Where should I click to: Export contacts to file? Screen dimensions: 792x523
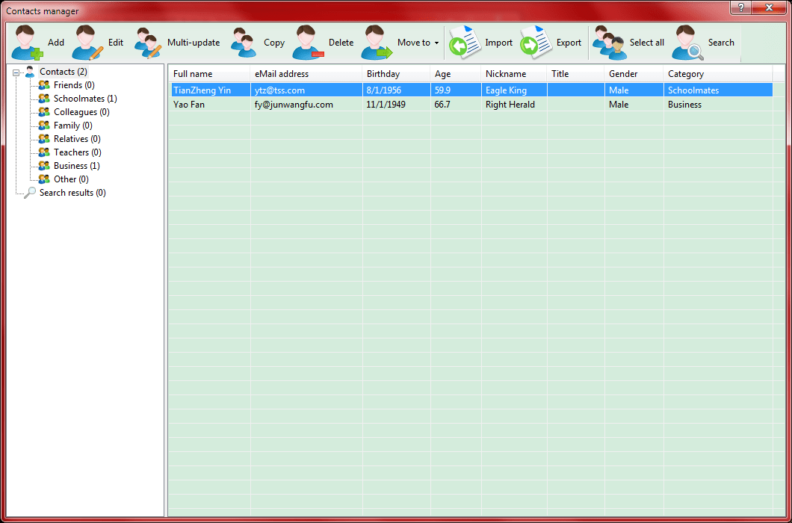click(x=551, y=43)
